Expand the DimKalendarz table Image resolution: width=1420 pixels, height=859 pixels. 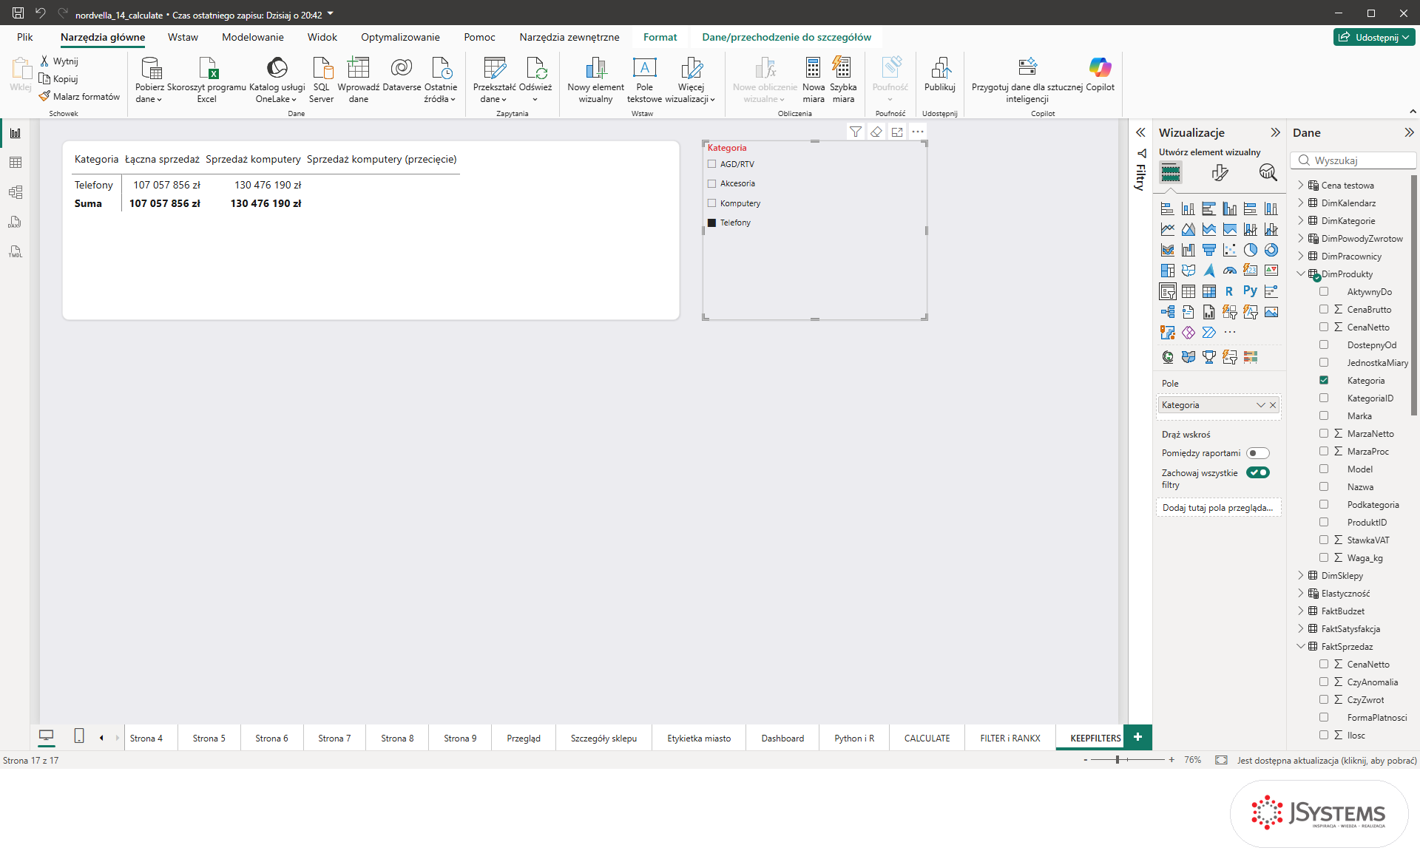(1301, 203)
